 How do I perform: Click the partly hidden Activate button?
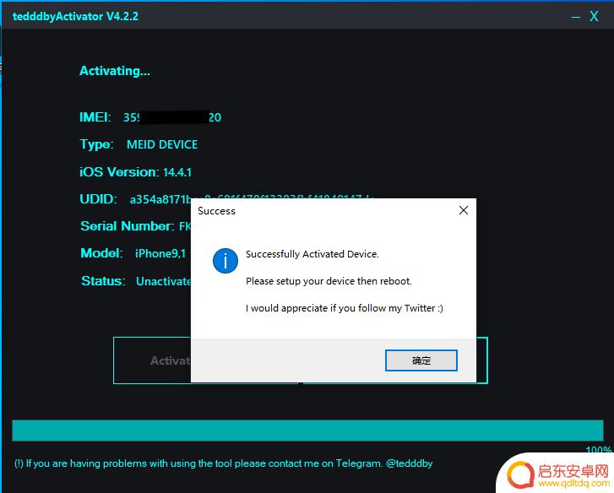[152, 360]
